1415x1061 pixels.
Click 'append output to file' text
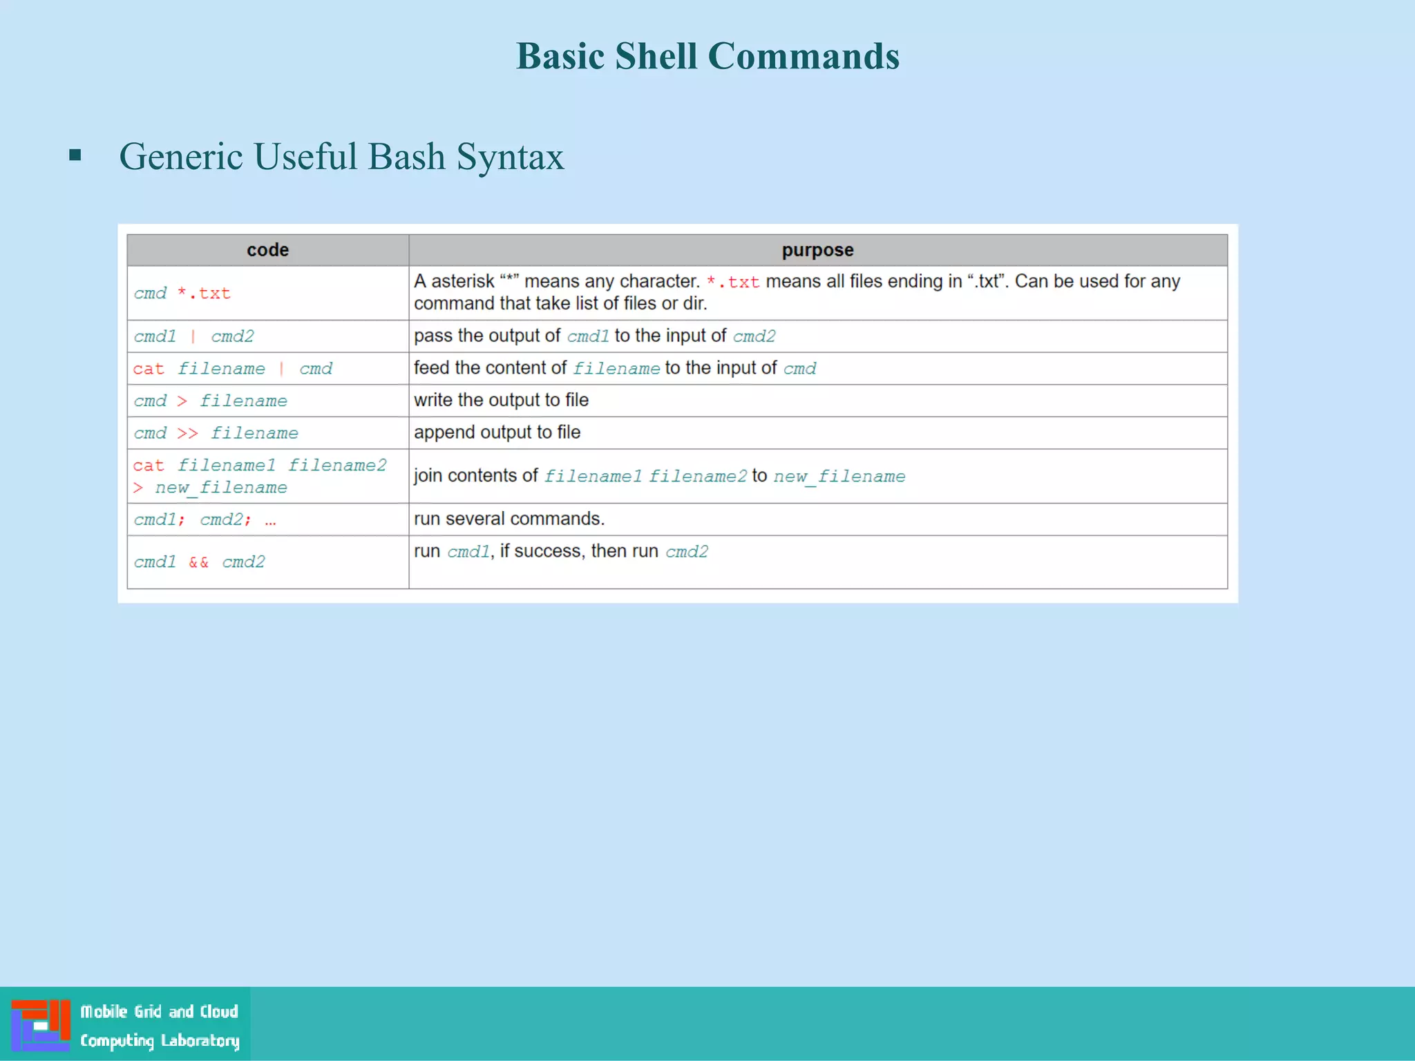click(497, 432)
